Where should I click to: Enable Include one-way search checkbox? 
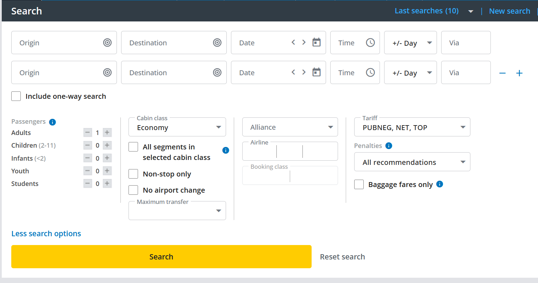point(16,96)
